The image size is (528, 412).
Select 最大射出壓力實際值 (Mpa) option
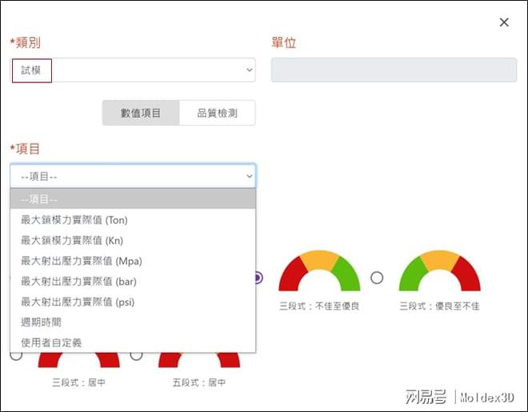(133, 261)
